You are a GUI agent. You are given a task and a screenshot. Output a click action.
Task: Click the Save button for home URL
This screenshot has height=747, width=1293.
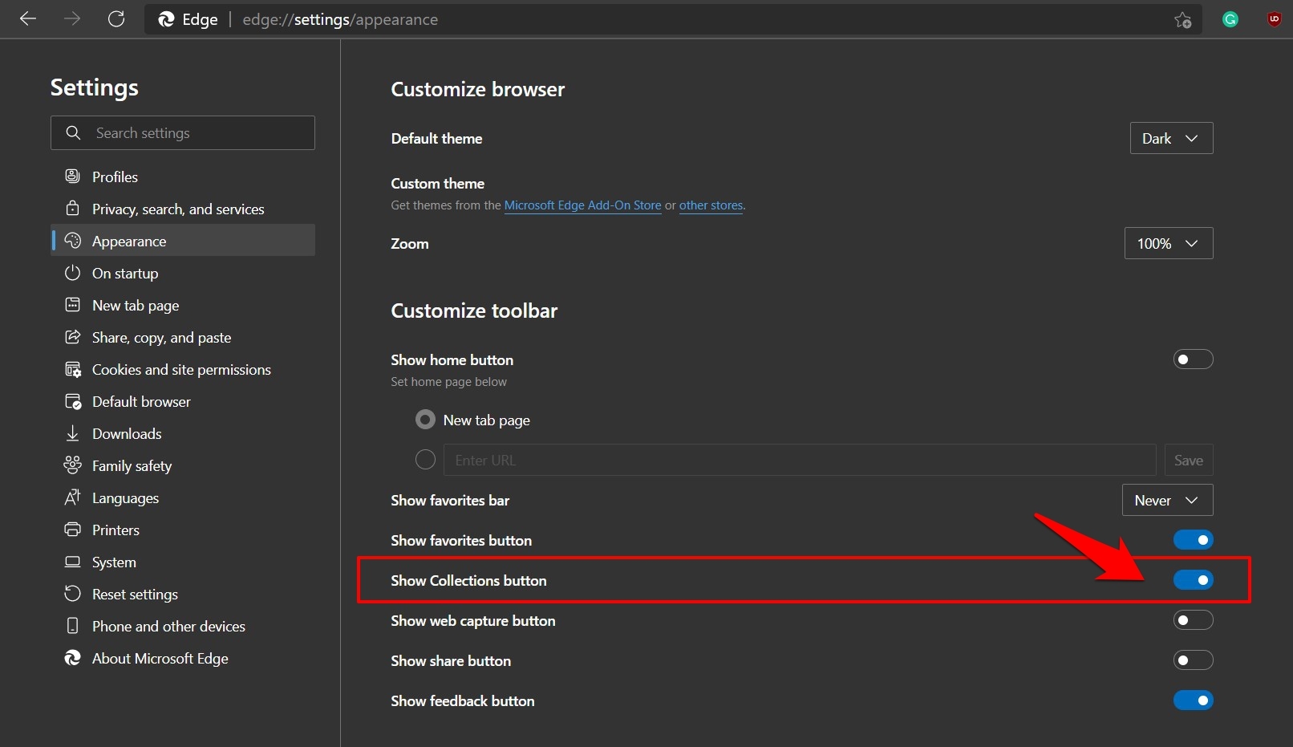(x=1189, y=460)
